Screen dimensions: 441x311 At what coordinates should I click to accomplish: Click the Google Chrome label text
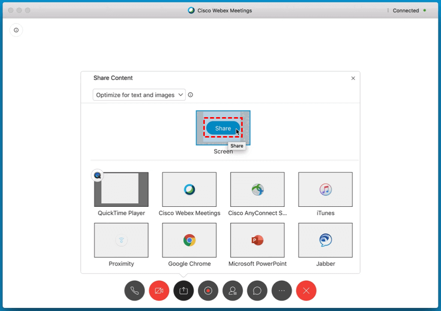[x=189, y=264]
